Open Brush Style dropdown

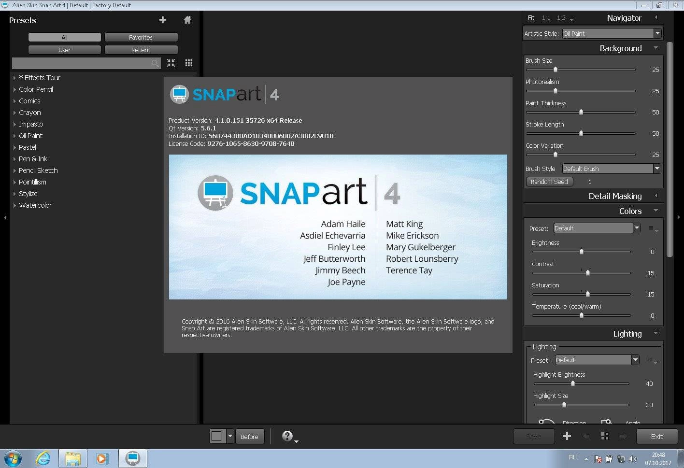pos(612,169)
